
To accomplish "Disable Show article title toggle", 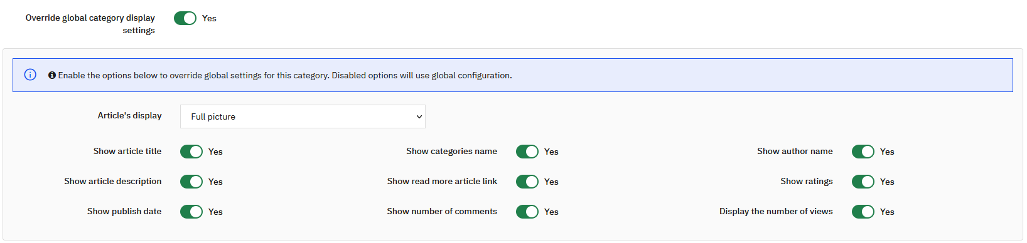I will pyautogui.click(x=191, y=152).
